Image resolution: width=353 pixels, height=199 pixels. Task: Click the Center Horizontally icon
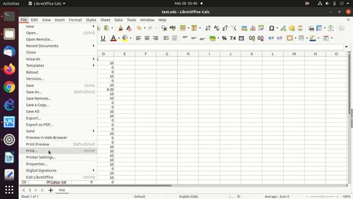147,38
